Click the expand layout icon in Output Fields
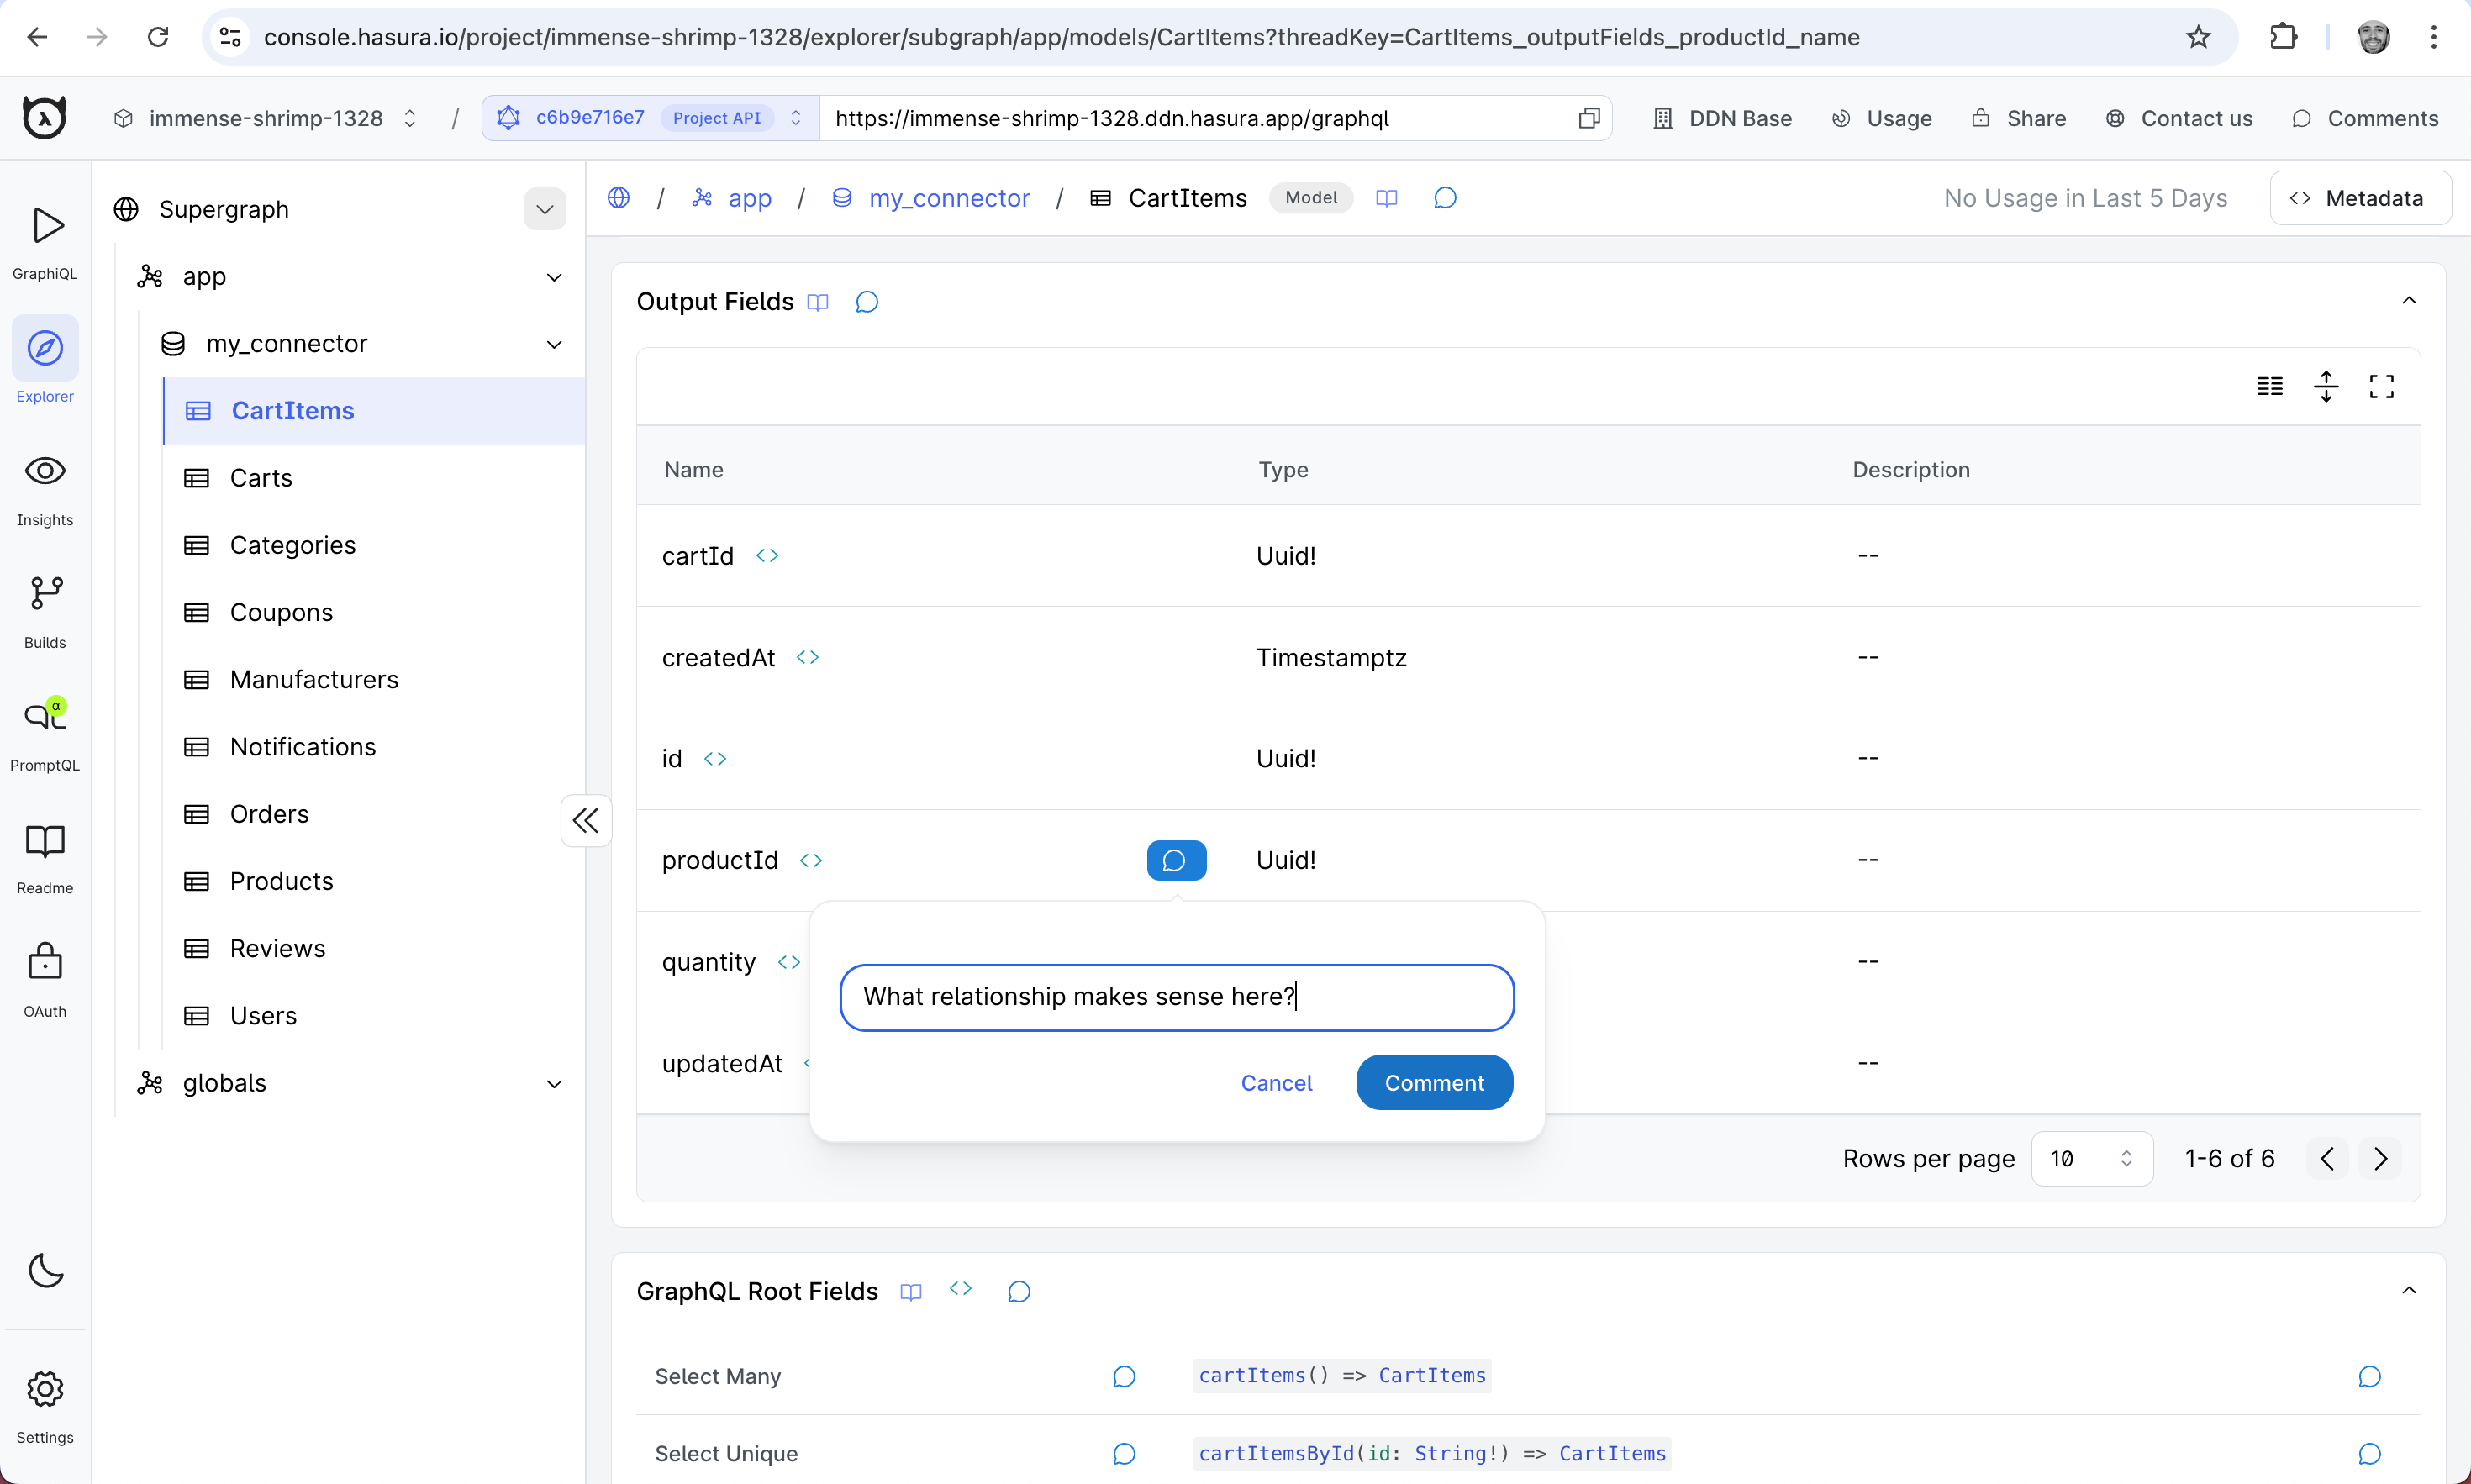This screenshot has width=2471, height=1484. (x=2383, y=387)
